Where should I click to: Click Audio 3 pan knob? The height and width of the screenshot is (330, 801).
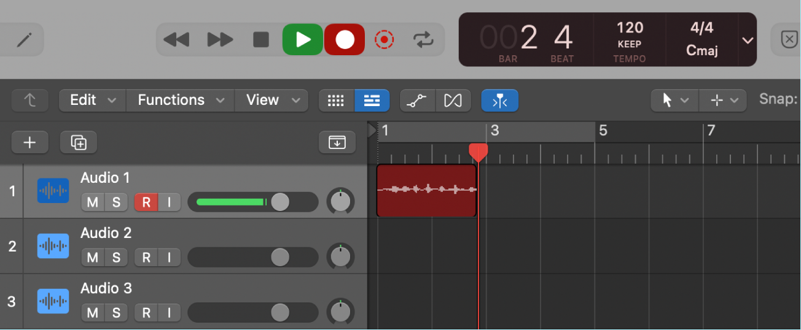[x=341, y=312]
